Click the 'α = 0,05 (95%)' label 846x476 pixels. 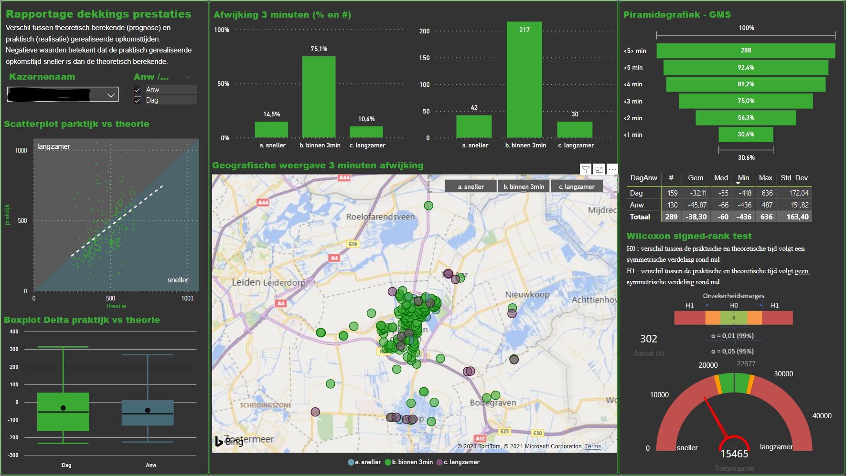click(x=732, y=352)
